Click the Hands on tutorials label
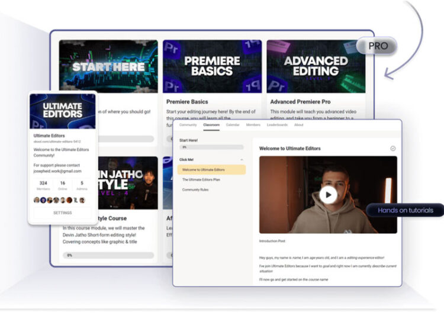444x322 pixels. pos(405,210)
